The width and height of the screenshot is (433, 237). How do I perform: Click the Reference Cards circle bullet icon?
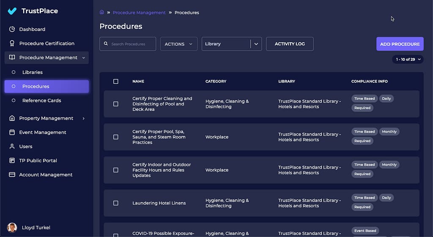point(13,101)
